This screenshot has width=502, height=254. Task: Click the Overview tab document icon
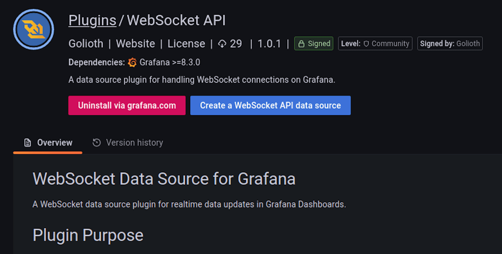28,143
